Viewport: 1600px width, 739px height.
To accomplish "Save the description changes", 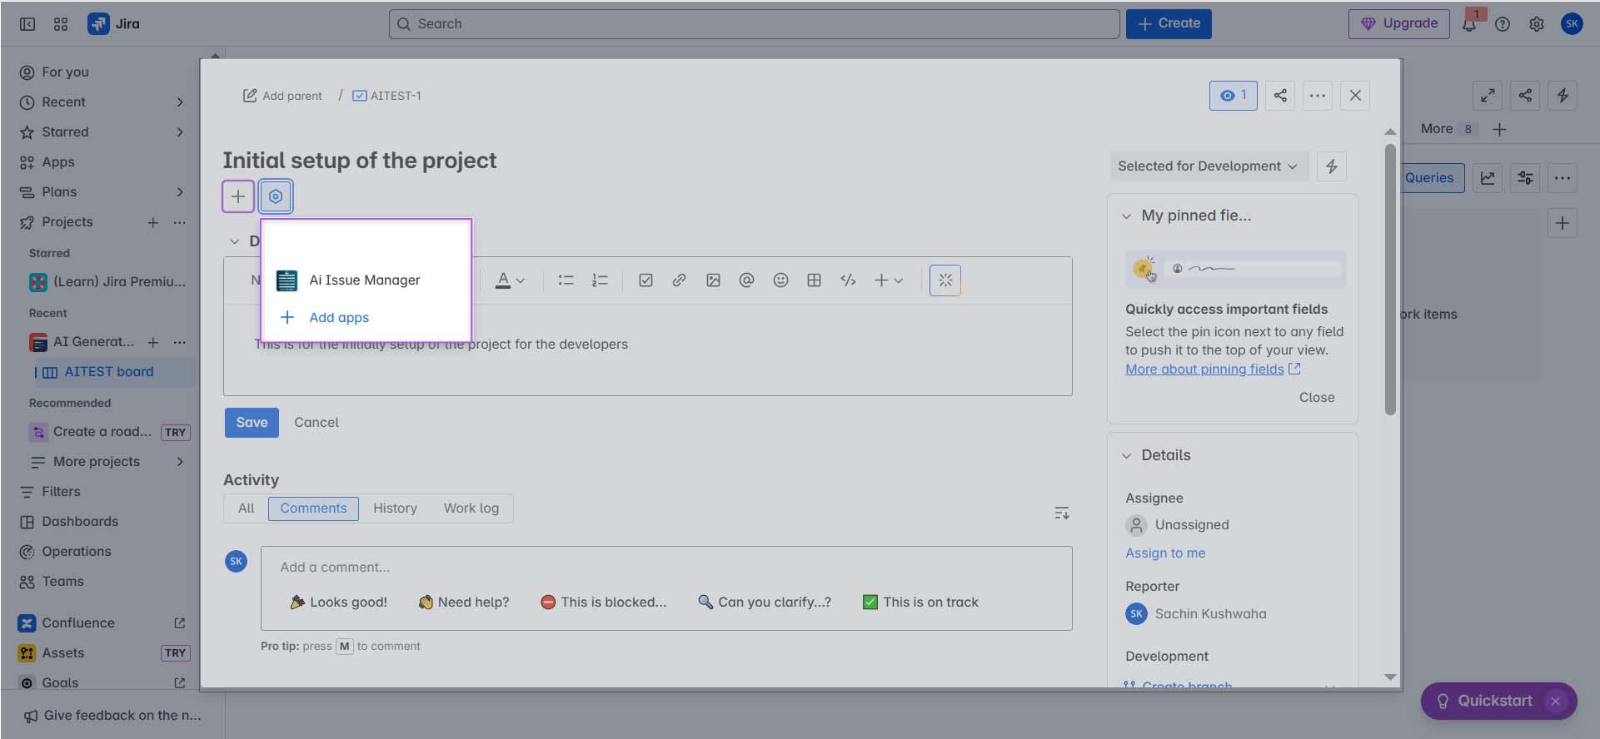I will (x=252, y=423).
